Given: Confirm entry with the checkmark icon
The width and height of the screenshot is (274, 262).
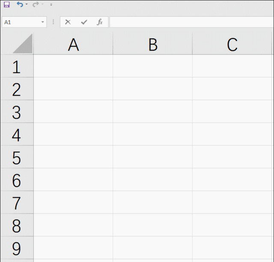Looking at the screenshot, I should click(83, 22).
